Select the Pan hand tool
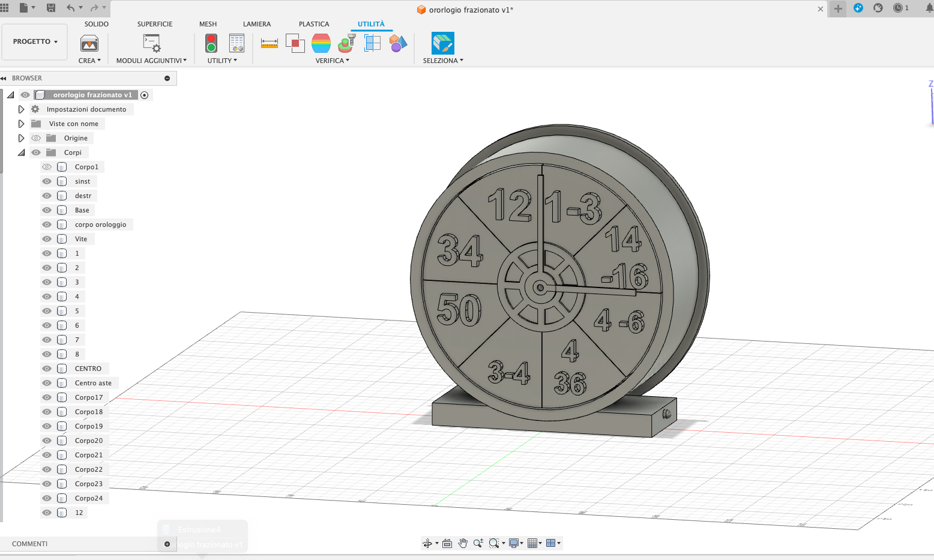 [463, 543]
